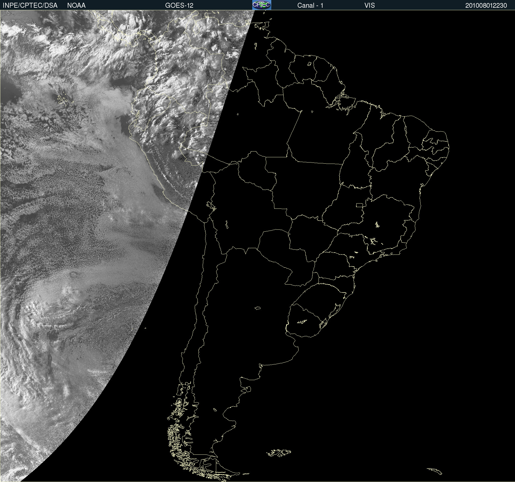Click the 201008012230 timestamp
The height and width of the screenshot is (482, 515).
click(x=486, y=6)
